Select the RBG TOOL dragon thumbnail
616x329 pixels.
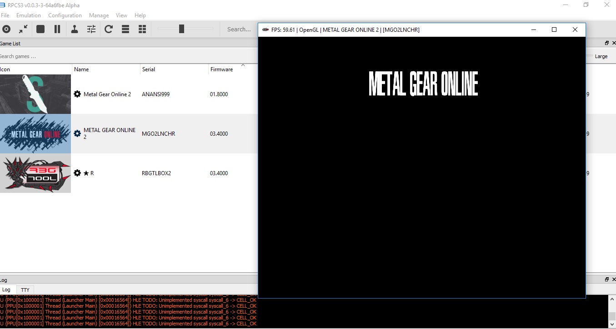pyautogui.click(x=35, y=173)
